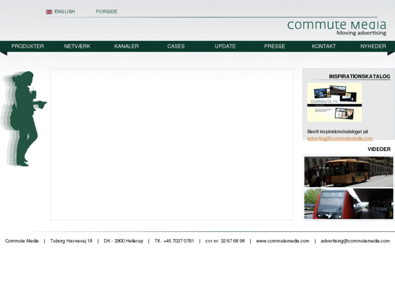
Task: Click the UK flag icon
Action: 49,12
